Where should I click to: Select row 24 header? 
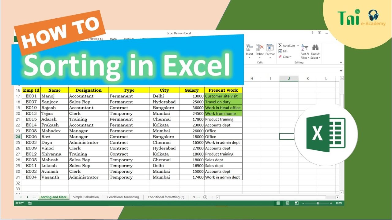(x=18, y=137)
